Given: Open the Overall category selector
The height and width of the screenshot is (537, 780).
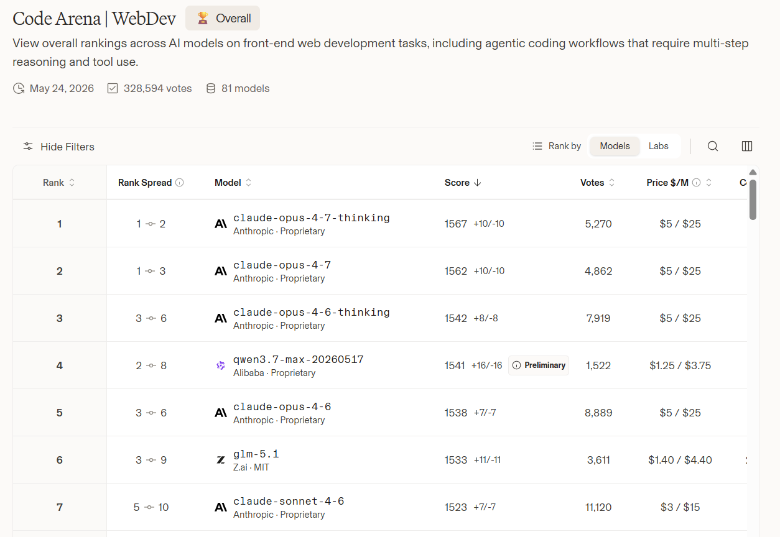Looking at the screenshot, I should click(223, 19).
